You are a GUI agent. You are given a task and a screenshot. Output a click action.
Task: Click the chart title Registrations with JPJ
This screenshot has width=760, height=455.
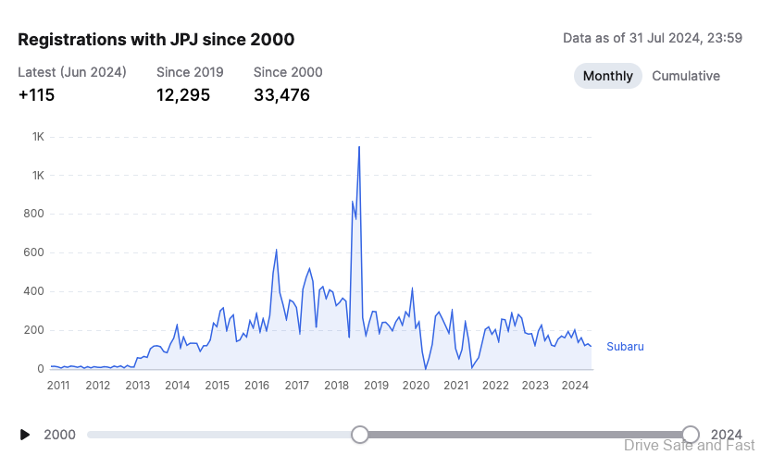pos(156,39)
